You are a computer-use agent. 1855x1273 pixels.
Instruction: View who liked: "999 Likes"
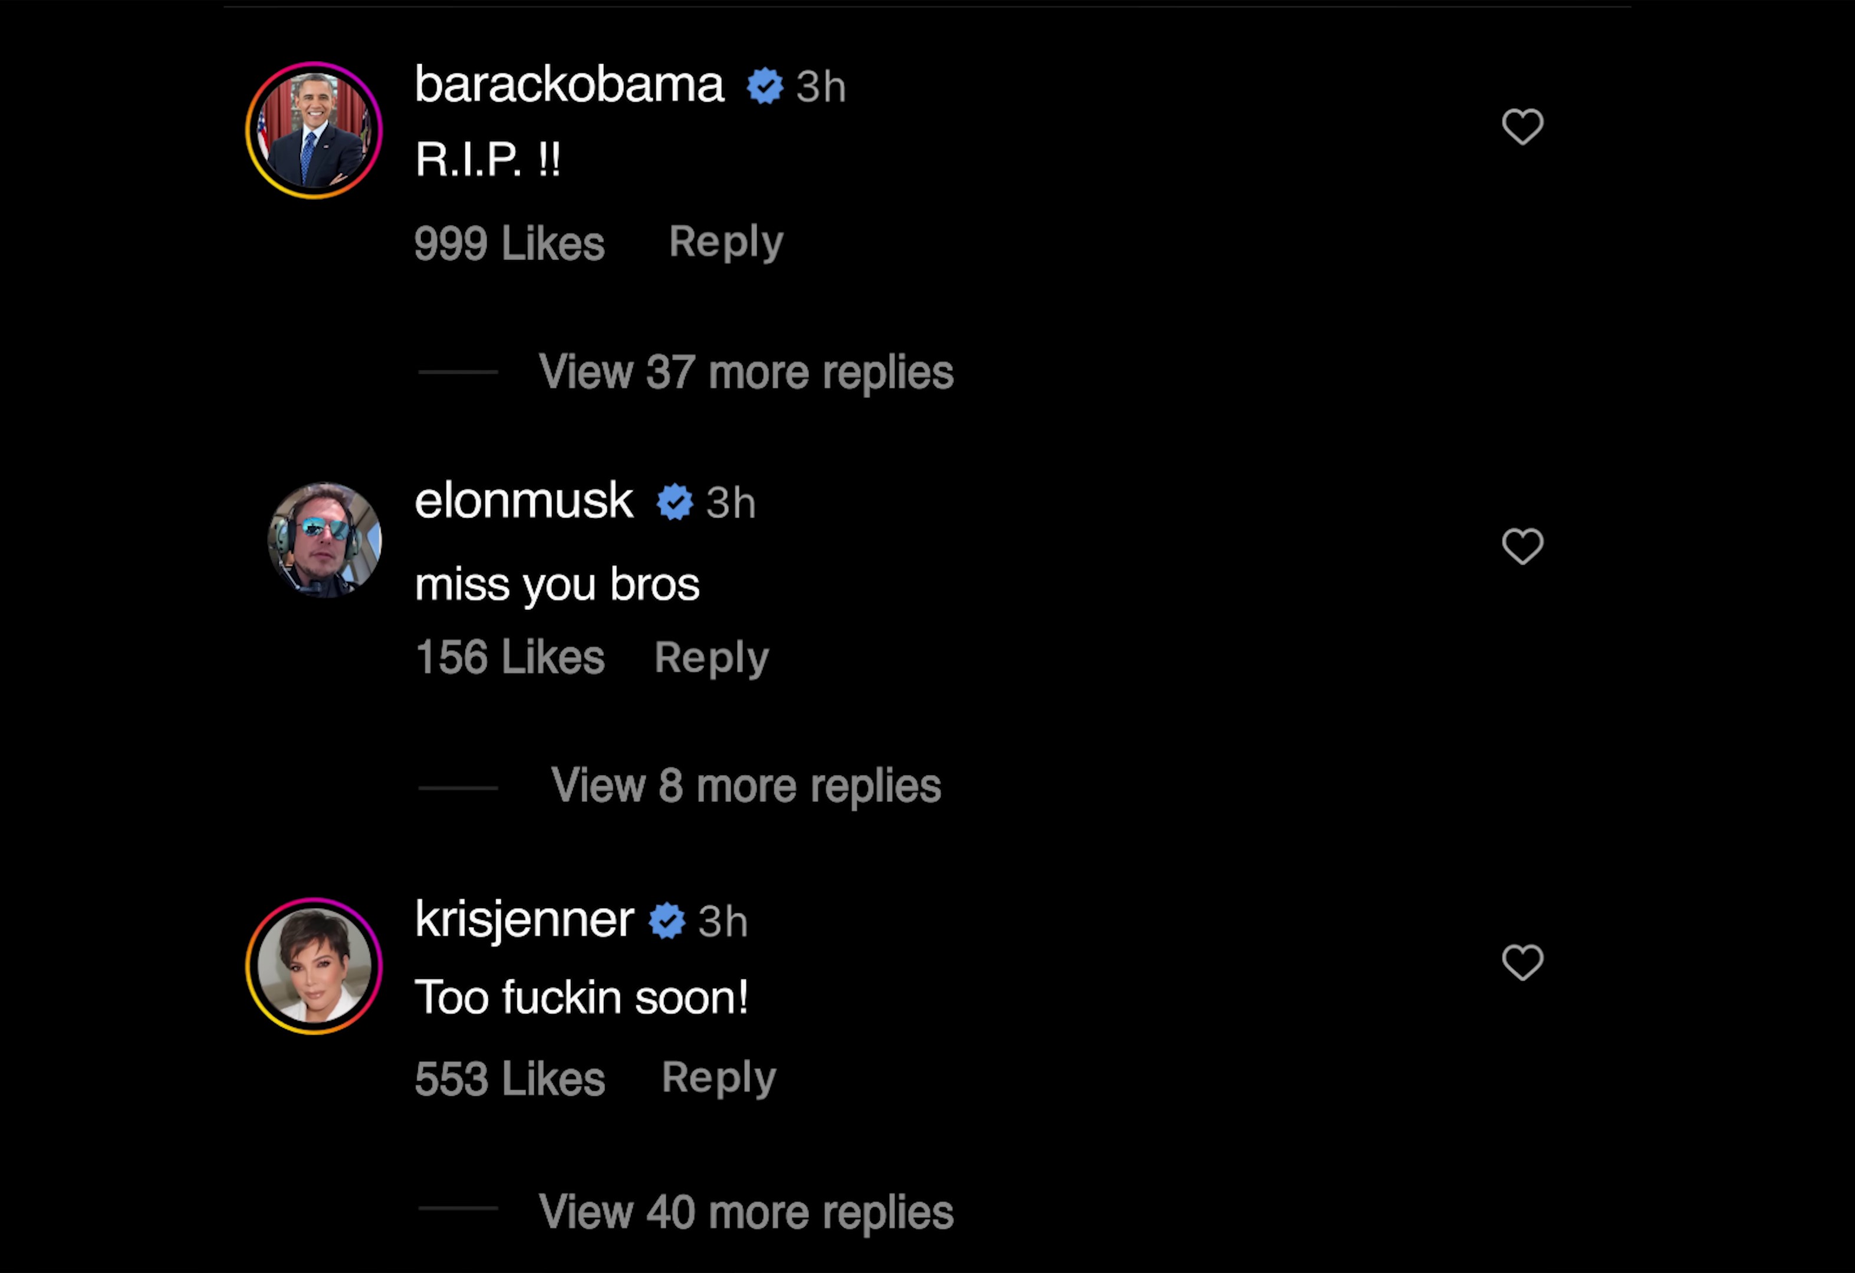[x=509, y=243]
